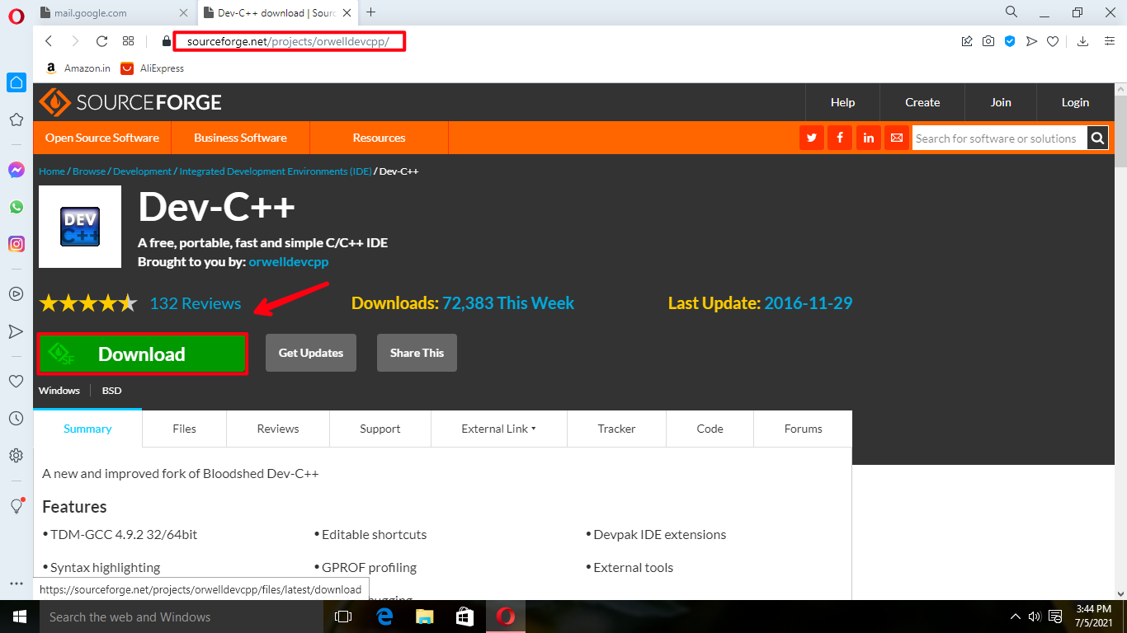The width and height of the screenshot is (1127, 633).
Task: Click the SourceForge search submit icon
Action: [x=1097, y=138]
